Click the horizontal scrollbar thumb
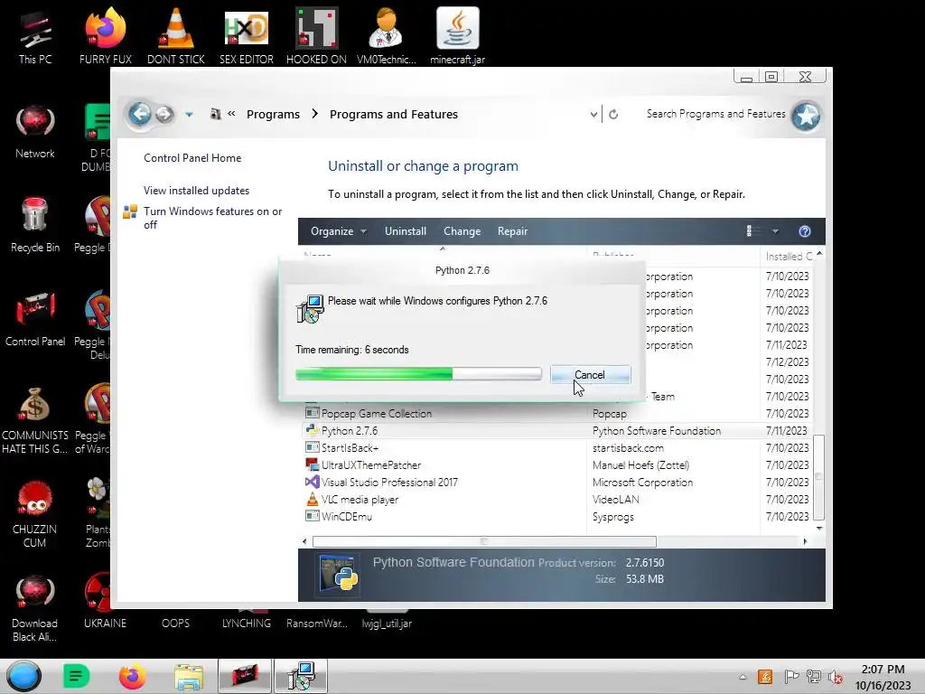This screenshot has width=925, height=694. coord(484,541)
